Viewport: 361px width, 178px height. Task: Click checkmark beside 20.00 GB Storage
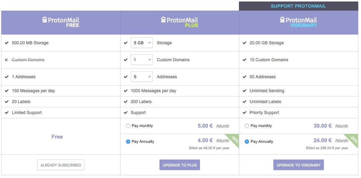click(x=245, y=43)
